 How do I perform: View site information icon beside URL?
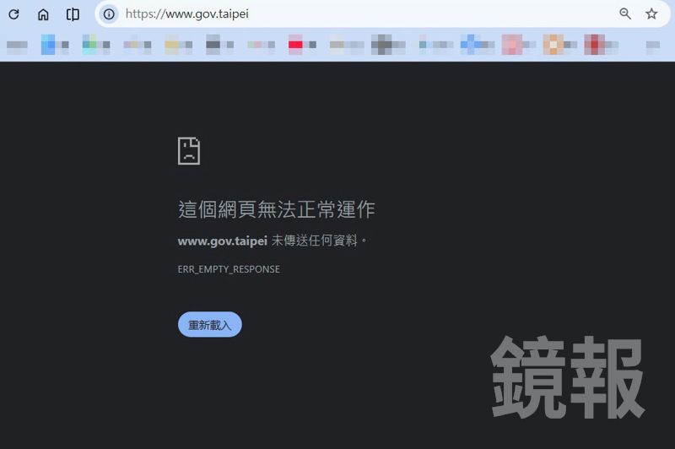point(109,14)
